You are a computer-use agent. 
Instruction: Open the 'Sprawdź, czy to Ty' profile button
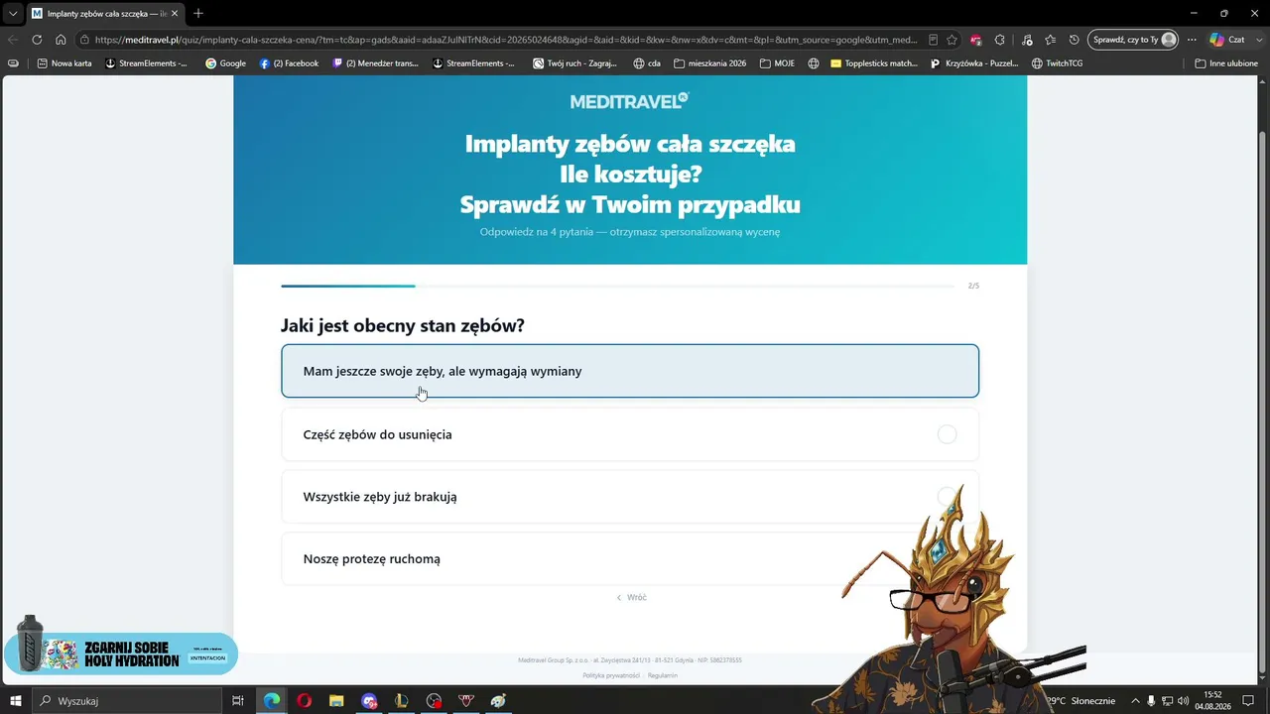(x=1133, y=40)
